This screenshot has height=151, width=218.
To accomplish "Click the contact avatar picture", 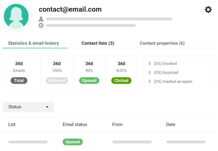I will 16,16.
